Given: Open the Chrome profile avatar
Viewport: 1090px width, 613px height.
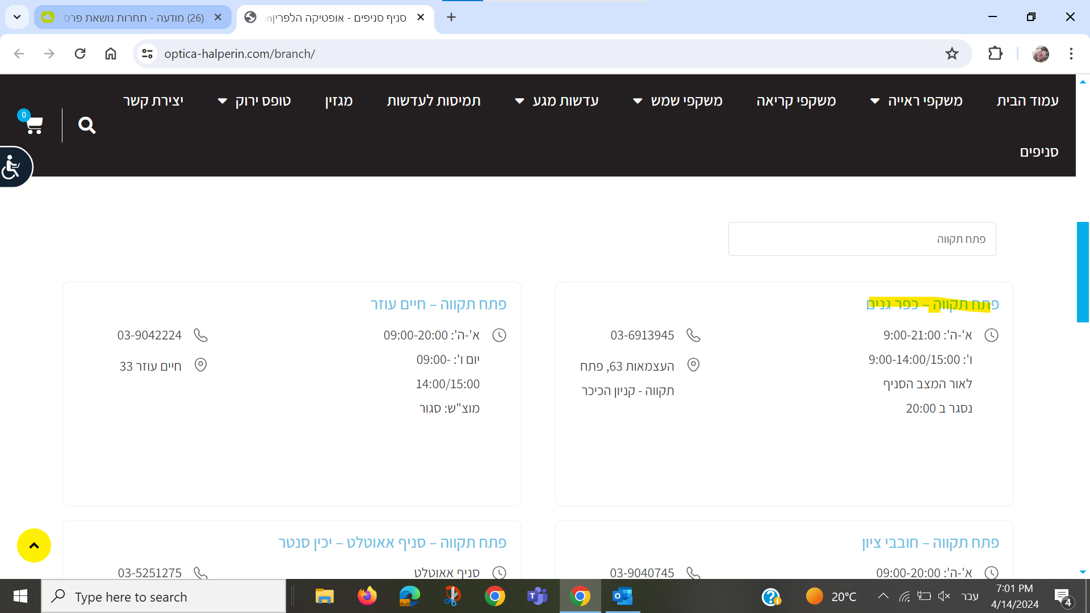Looking at the screenshot, I should pyautogui.click(x=1041, y=53).
